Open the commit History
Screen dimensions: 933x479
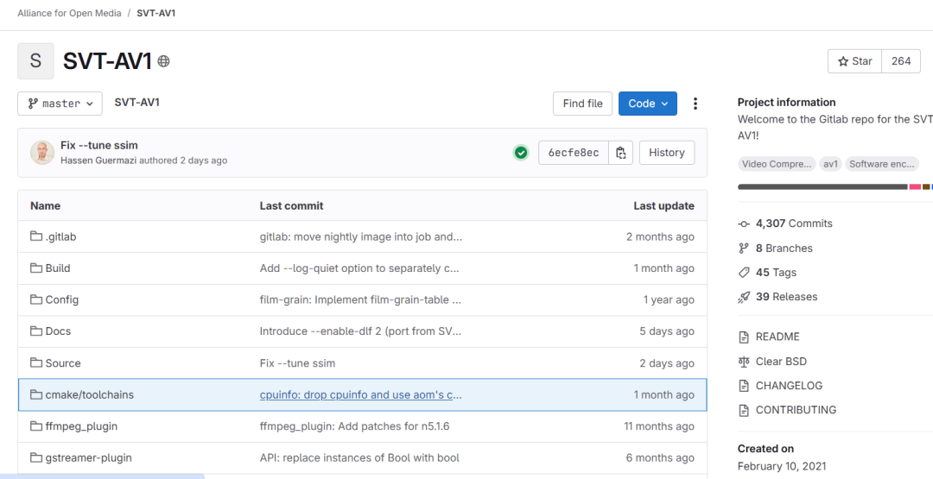click(666, 153)
